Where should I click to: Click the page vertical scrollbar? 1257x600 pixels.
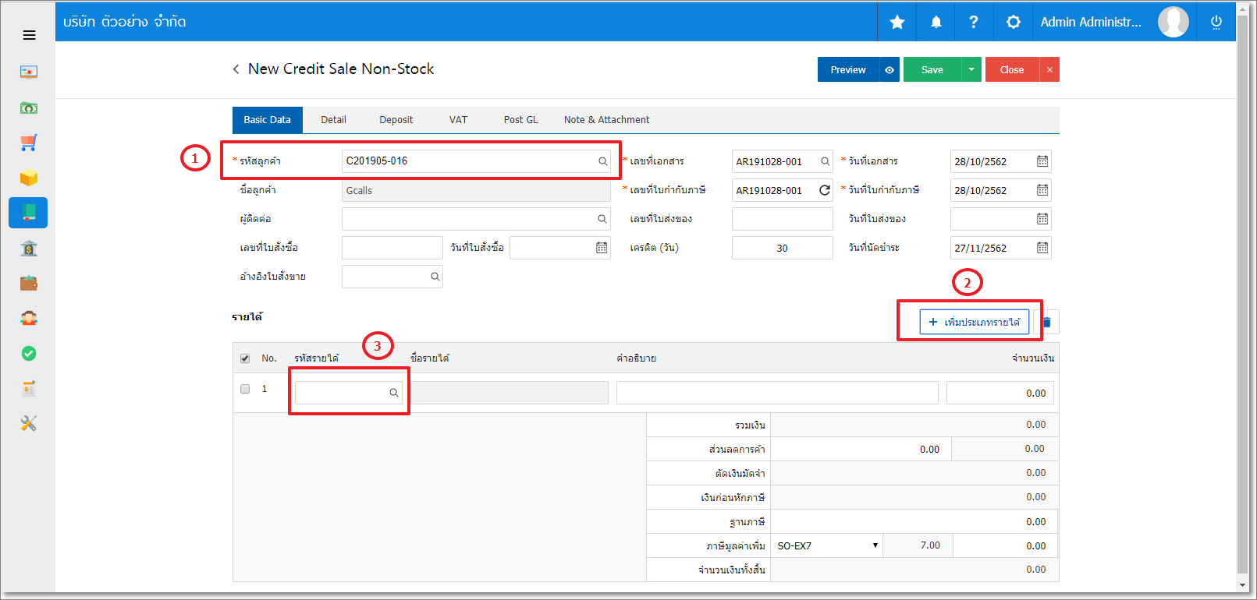(x=1243, y=296)
